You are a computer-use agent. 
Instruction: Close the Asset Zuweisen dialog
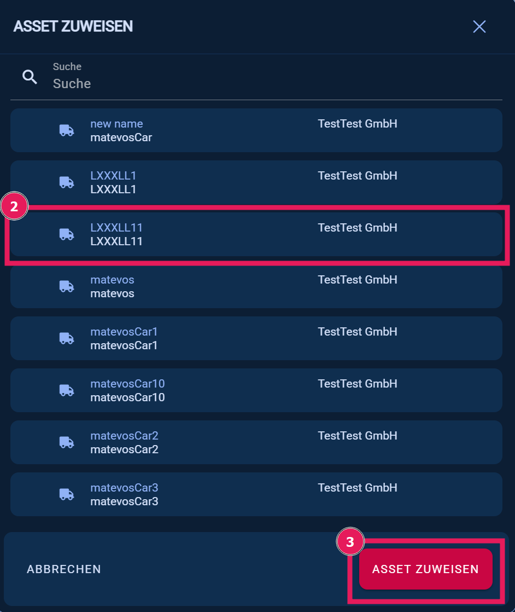tap(479, 26)
